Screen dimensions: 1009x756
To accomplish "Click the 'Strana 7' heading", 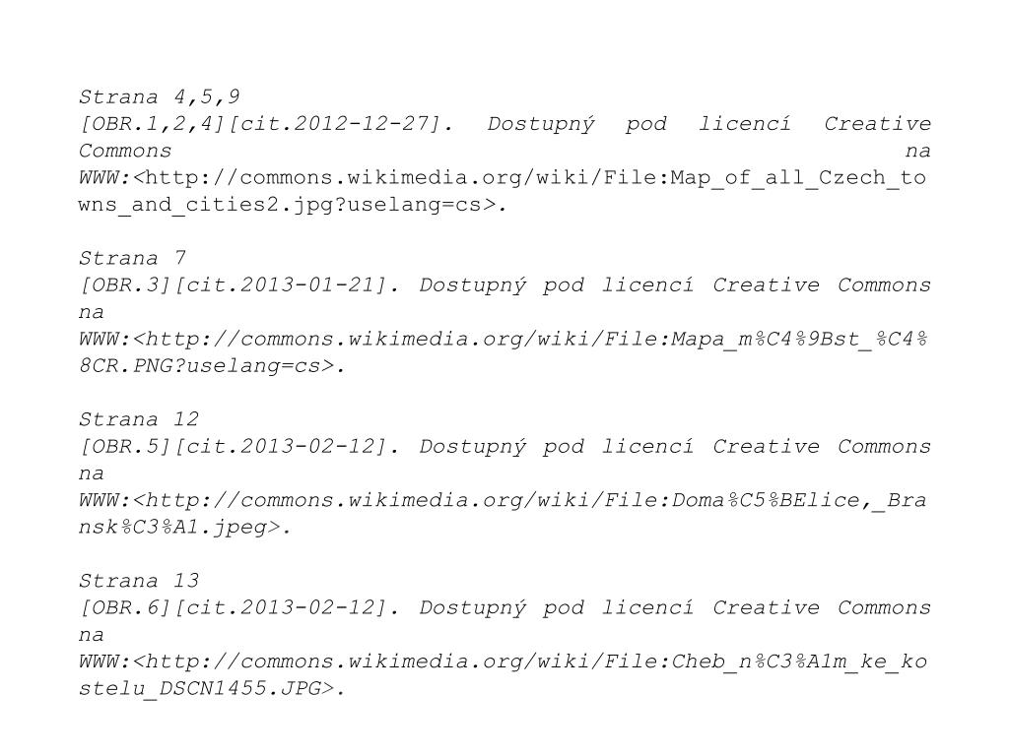I will pos(132,259).
